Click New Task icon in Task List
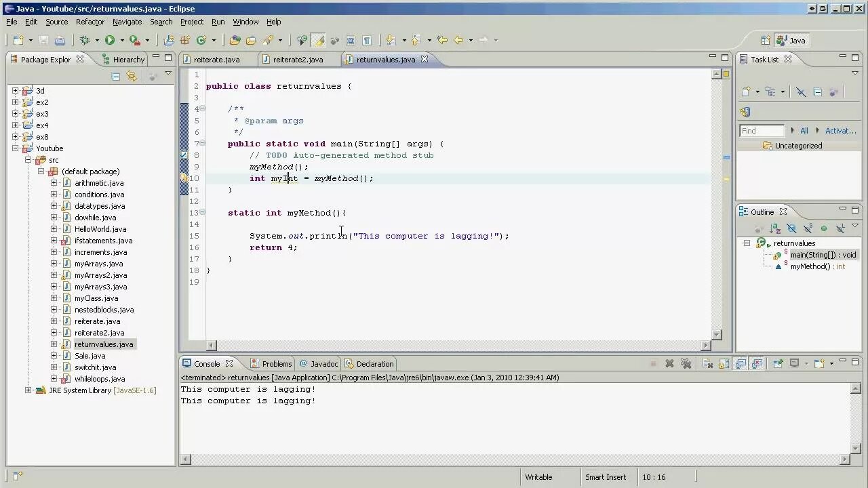This screenshot has width=868, height=488. tap(747, 92)
